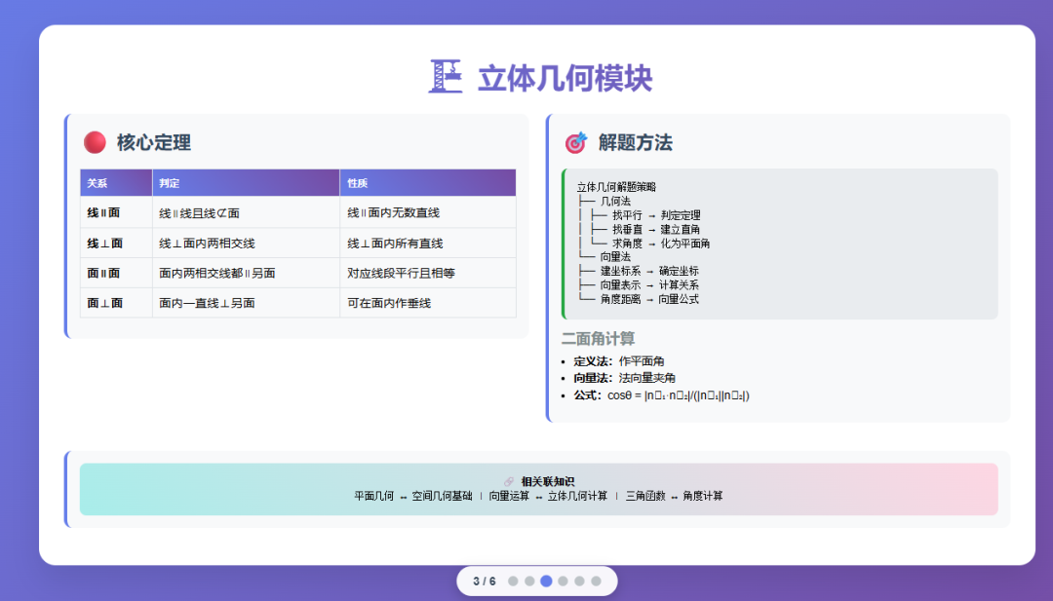Select the 面∥面 row label cell
This screenshot has width=1053, height=601.
[116, 273]
